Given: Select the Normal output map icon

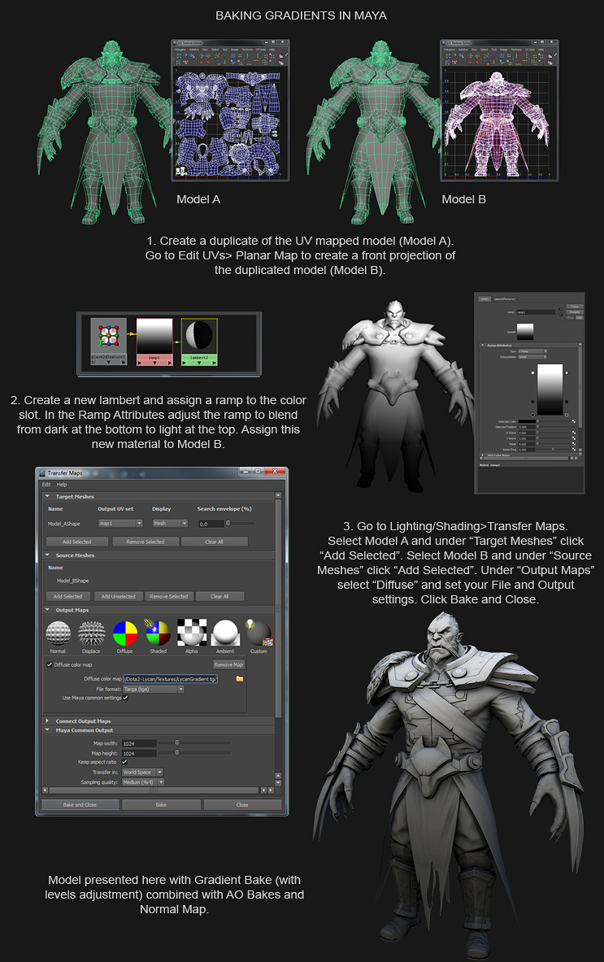Looking at the screenshot, I should pos(58,634).
